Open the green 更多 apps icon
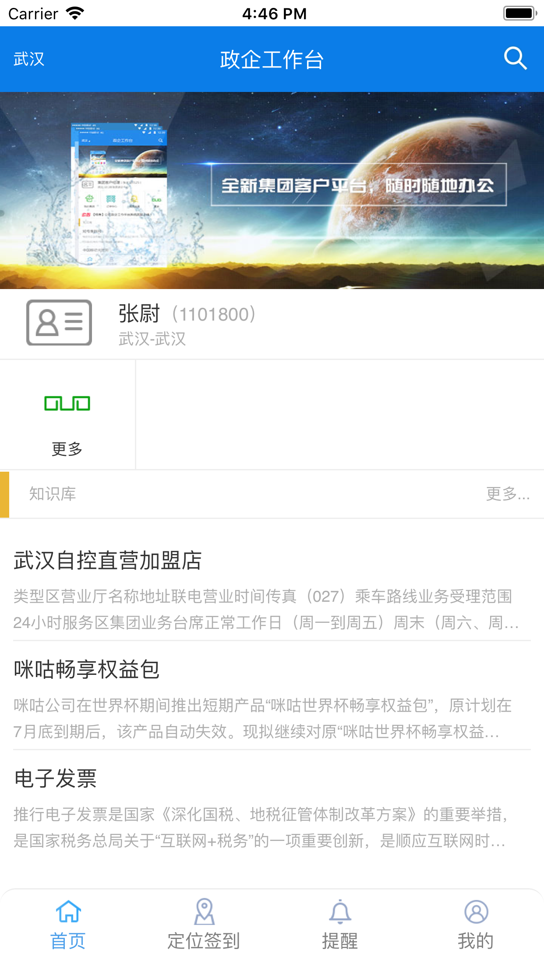 point(67,403)
